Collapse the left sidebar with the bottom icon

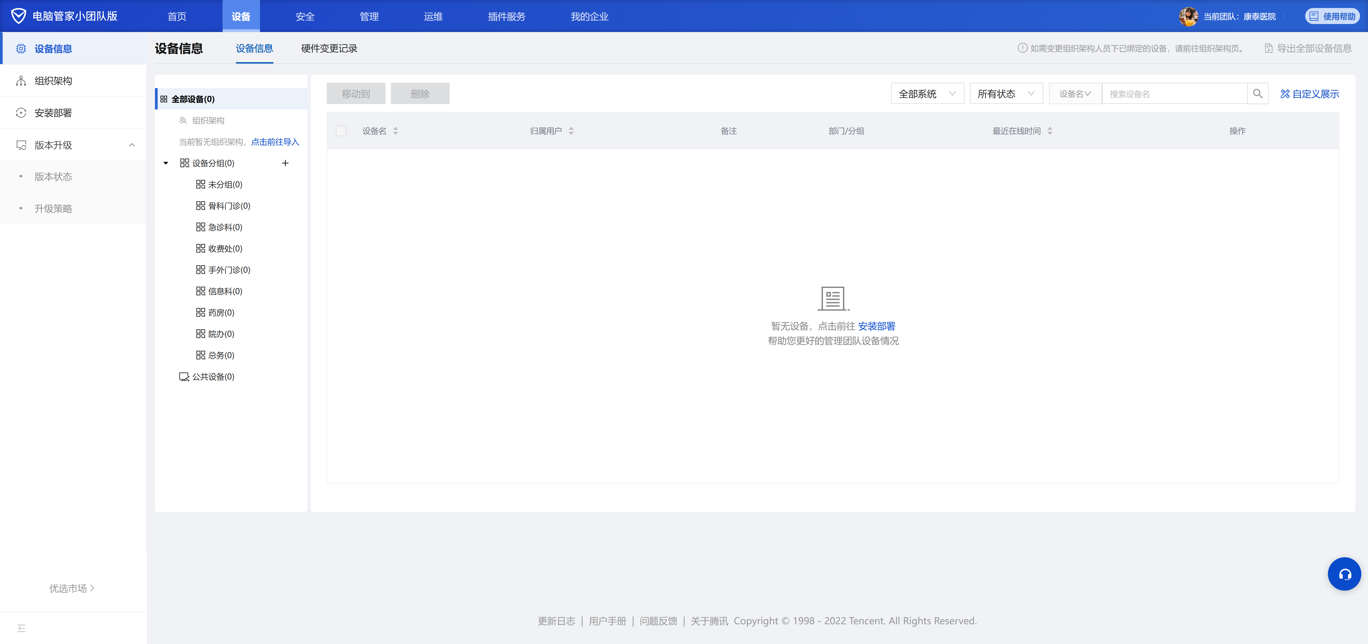(21, 628)
